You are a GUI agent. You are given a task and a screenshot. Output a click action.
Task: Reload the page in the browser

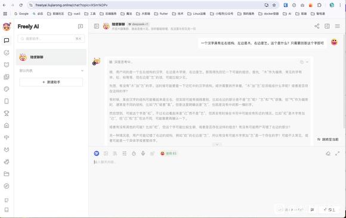click(x=21, y=5)
